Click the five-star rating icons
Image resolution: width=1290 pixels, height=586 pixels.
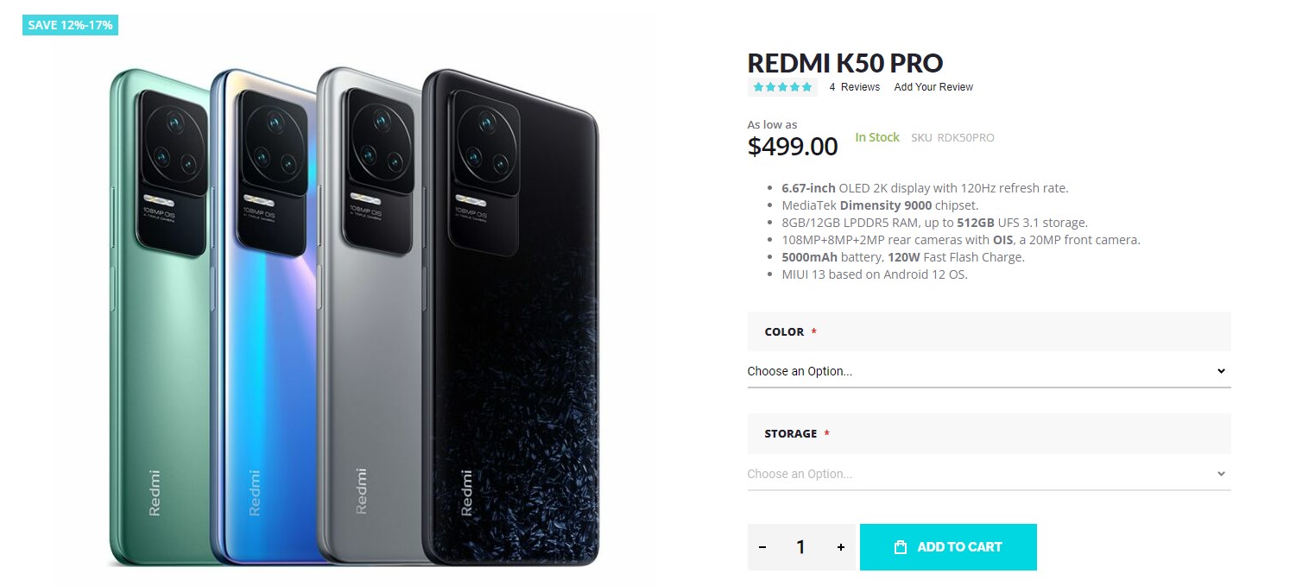pyautogui.click(x=782, y=87)
